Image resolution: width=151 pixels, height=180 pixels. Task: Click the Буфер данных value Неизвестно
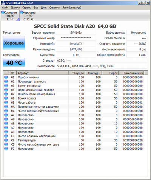point(137,33)
